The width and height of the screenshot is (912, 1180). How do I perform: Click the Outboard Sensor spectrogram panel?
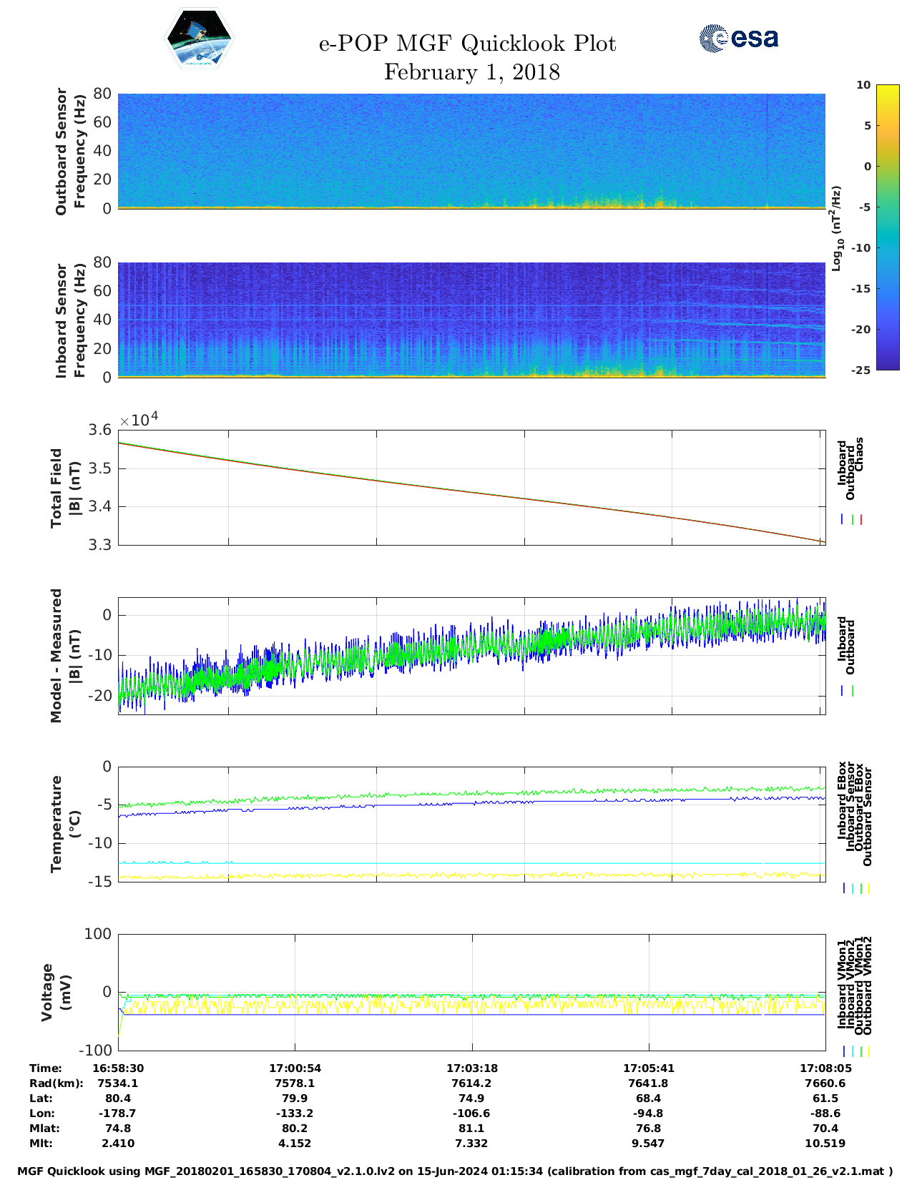[x=472, y=150]
